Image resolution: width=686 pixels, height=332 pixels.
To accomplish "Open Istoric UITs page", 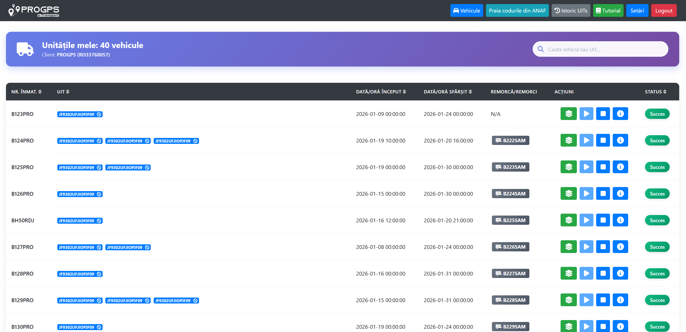I will [x=571, y=11].
